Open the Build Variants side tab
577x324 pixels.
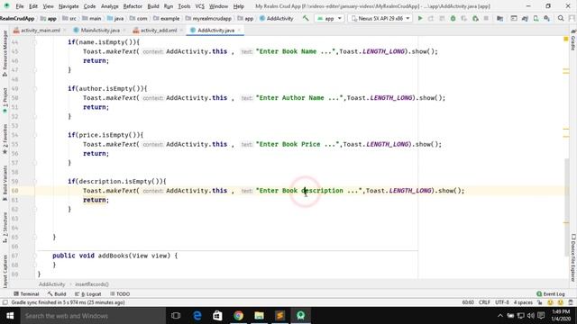point(5,183)
